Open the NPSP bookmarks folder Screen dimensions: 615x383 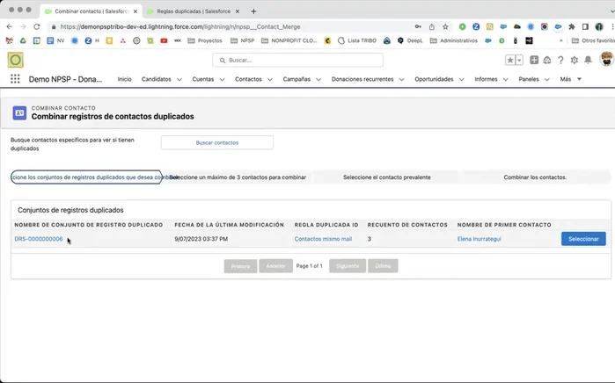[242, 40]
